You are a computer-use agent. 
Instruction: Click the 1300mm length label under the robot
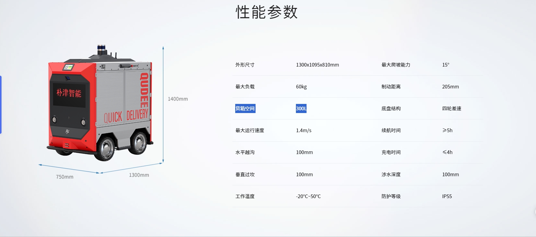[139, 175]
